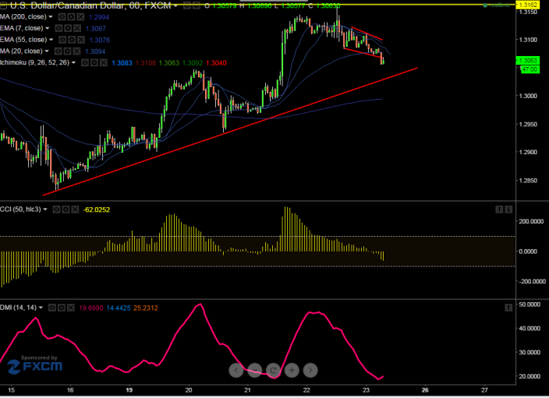Viewport: 549px width, 398px height.
Task: Remove the MA (200, close) indicator with X
Action: tap(80, 17)
